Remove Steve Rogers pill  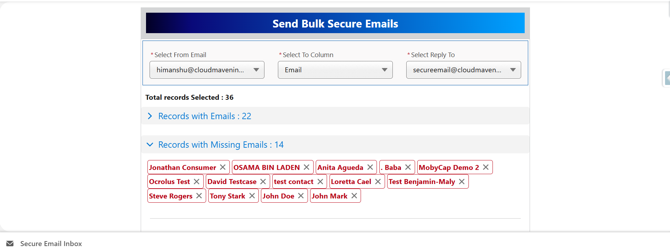point(199,196)
